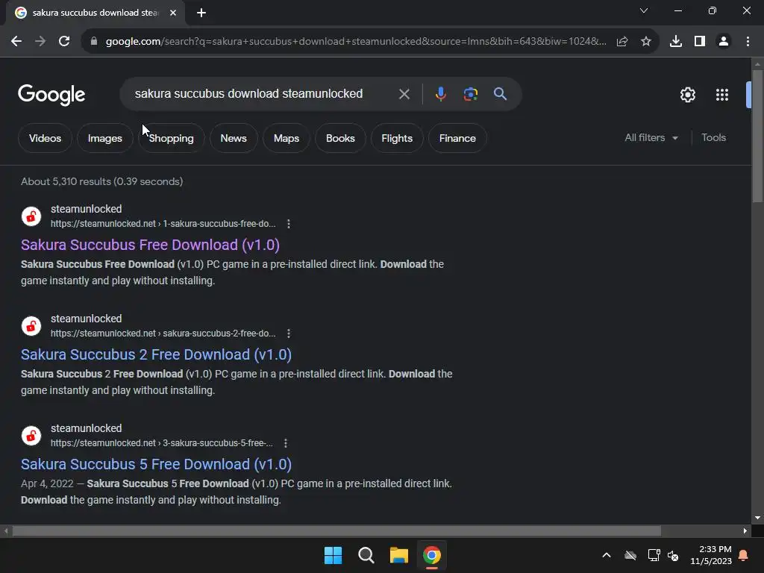Open Google quick settings gear
Screen dimensions: 764x573
click(x=687, y=95)
